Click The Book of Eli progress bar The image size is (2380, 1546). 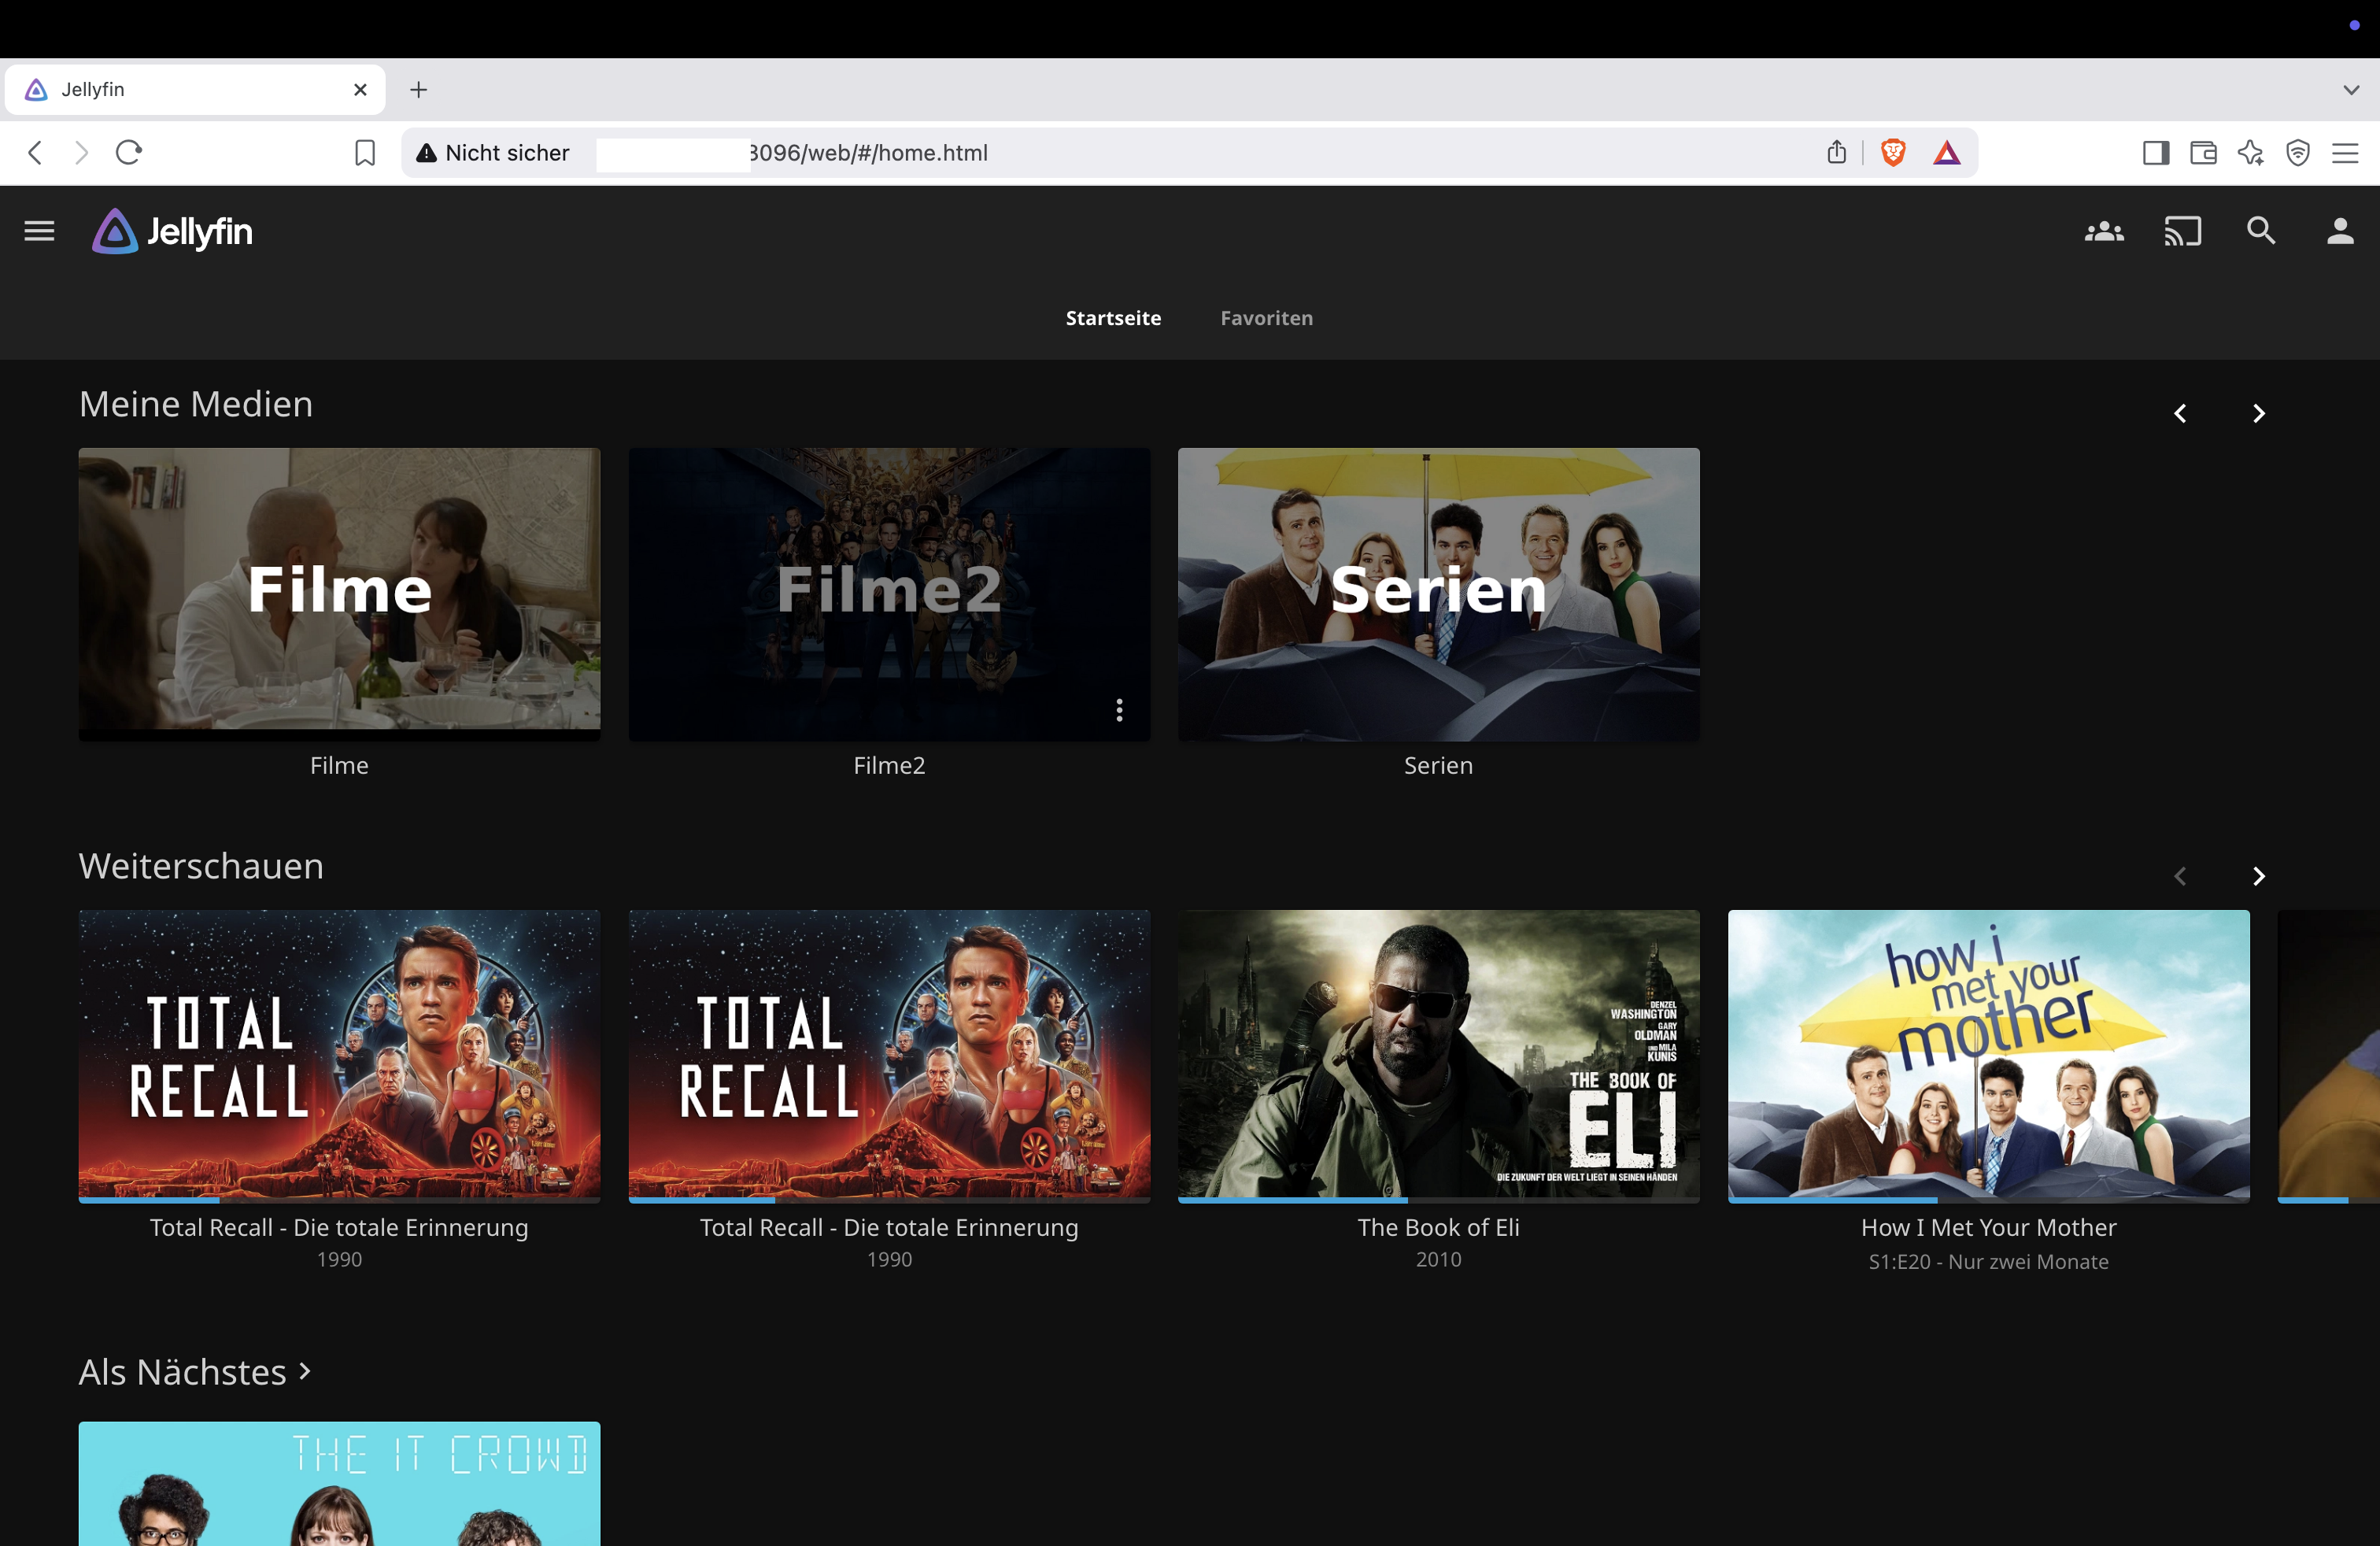[x=1438, y=1199]
